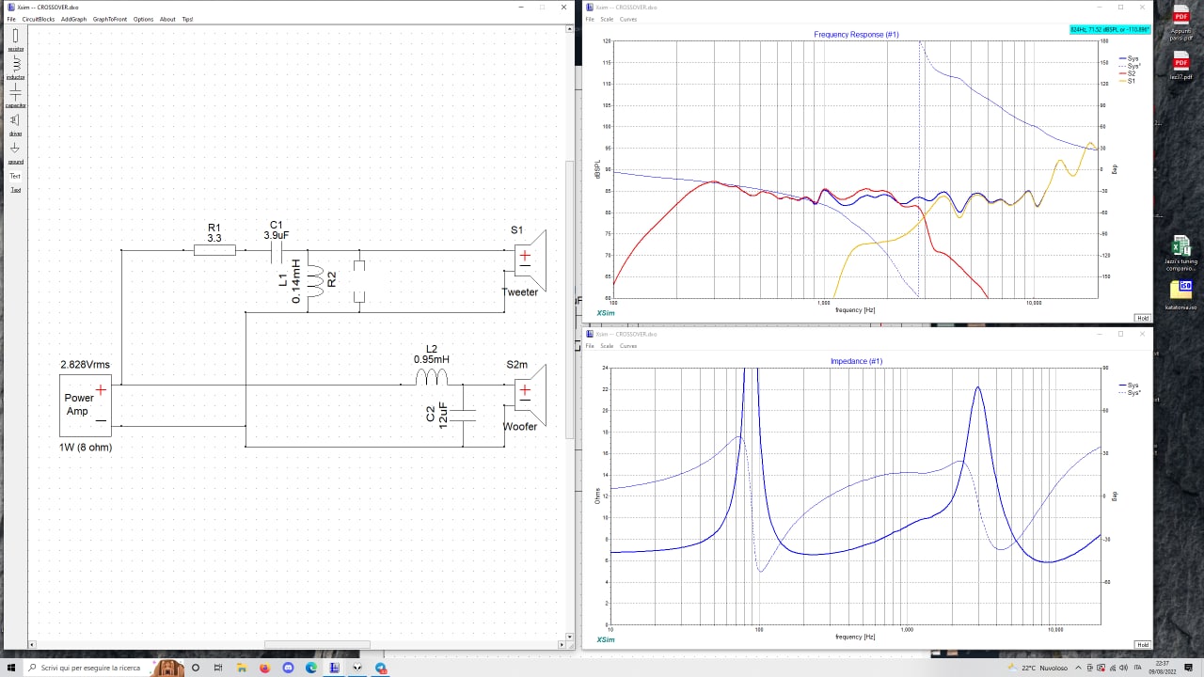Screen dimensions: 1204x677
Task: Open Scale menu of Frequency Response window
Action: (607, 19)
